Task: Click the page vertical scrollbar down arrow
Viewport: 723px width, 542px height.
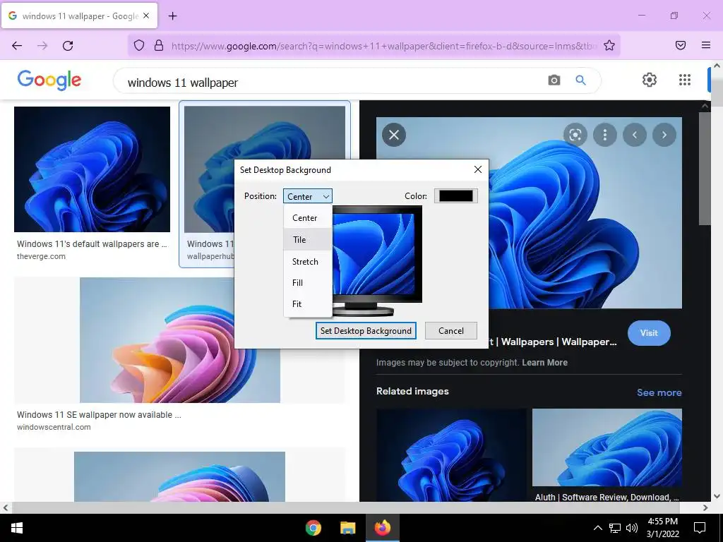Action: [x=717, y=496]
